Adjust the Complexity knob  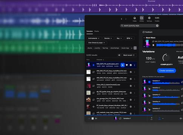(166, 58)
